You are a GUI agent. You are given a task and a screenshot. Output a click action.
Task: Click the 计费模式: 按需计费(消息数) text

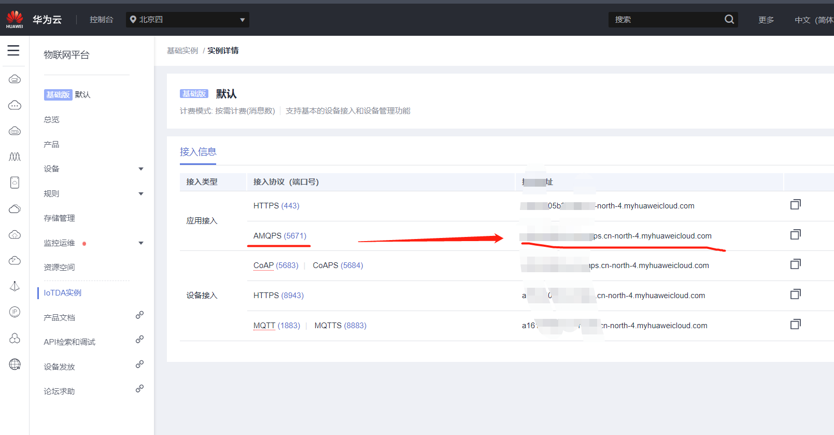[x=228, y=111]
